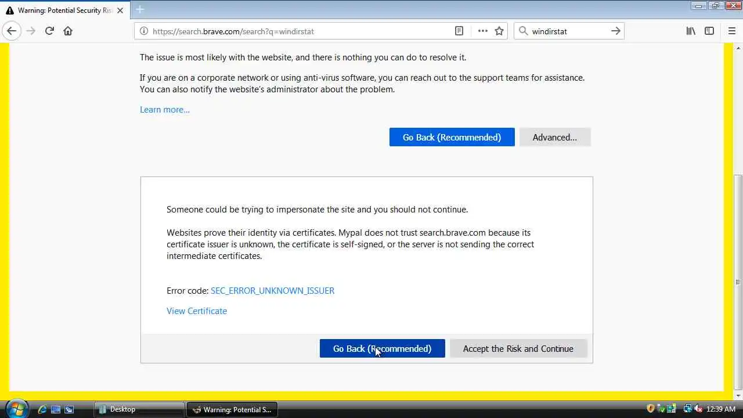Click the 12:39 AM taskbar clock
This screenshot has width=743, height=418.
pos(721,409)
